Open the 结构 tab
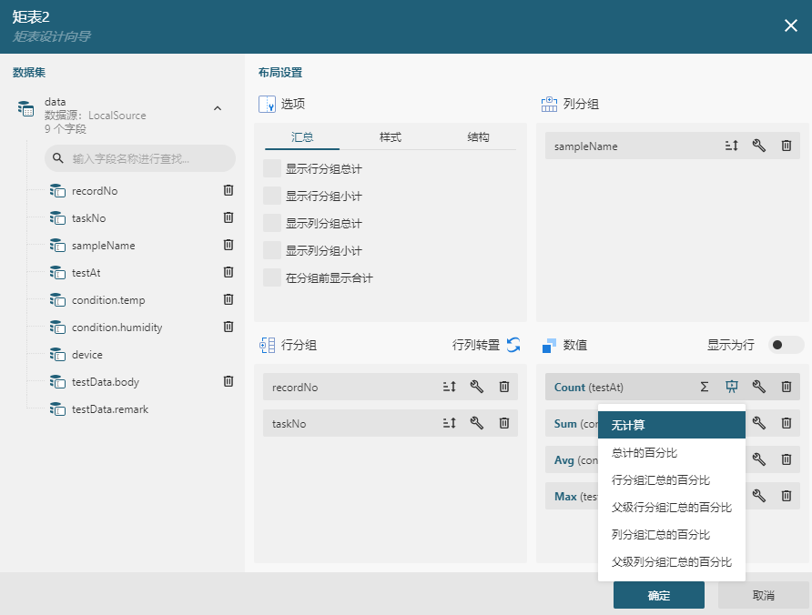 pos(478,137)
